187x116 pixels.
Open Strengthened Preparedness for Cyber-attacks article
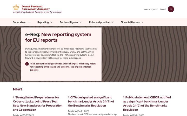click(x=38, y=103)
